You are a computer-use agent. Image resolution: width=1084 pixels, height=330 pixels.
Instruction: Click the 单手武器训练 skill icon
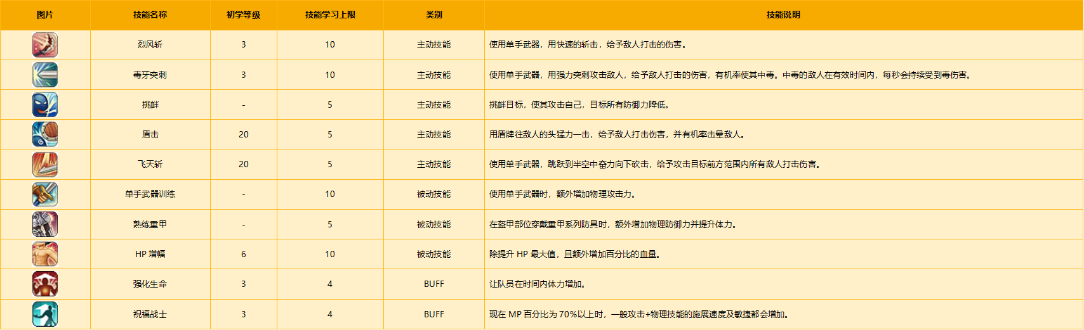point(45,194)
